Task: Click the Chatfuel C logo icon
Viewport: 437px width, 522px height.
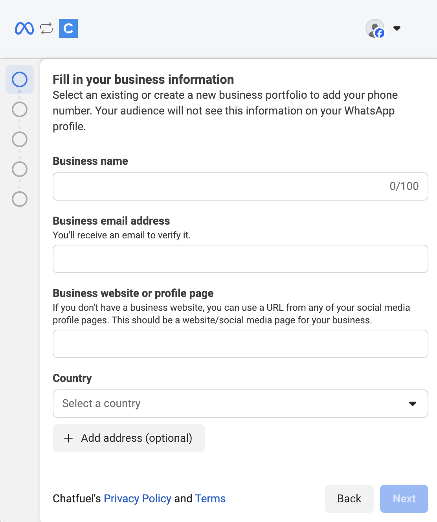Action: [68, 28]
